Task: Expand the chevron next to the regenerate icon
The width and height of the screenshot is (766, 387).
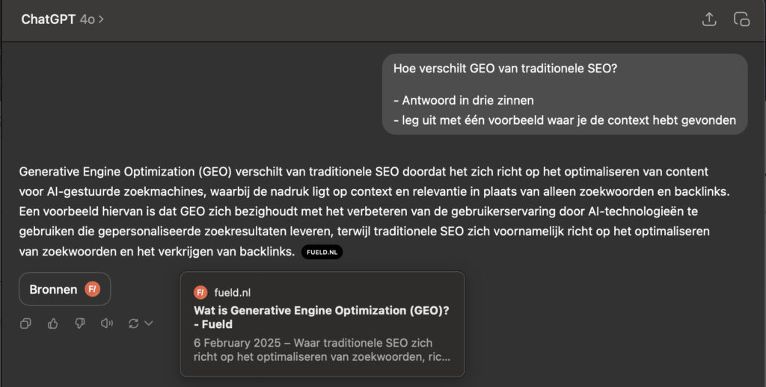Action: 149,323
